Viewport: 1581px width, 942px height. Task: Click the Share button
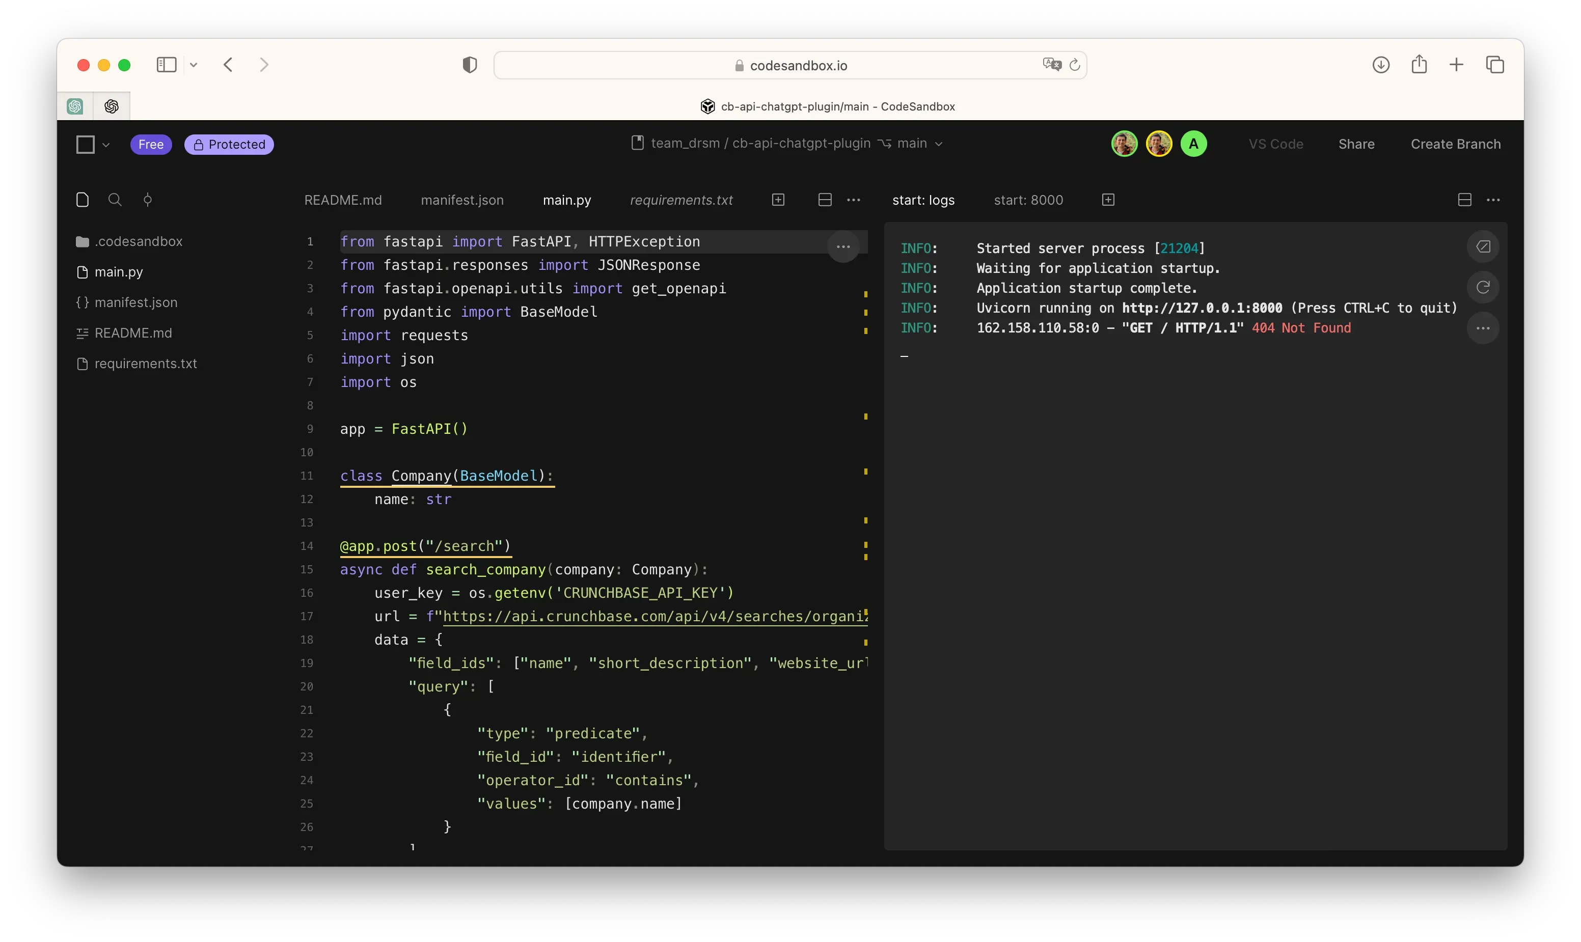[x=1356, y=144]
